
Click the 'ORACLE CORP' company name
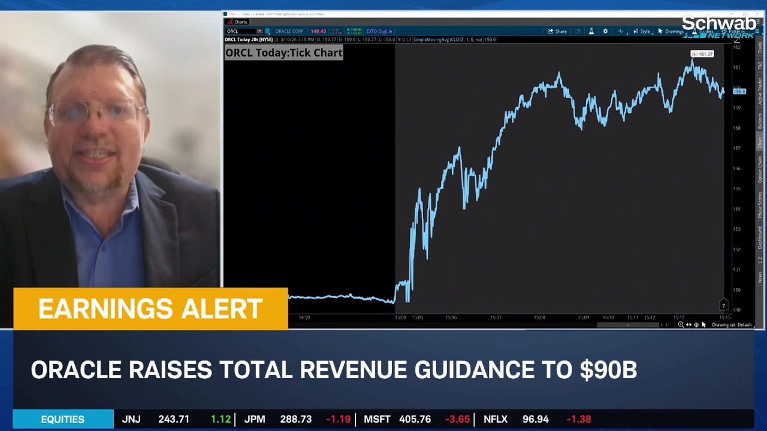289,31
